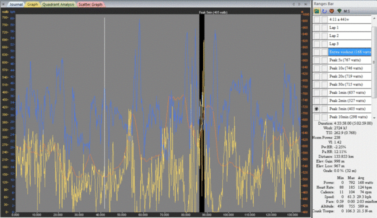Open the Quadrant Analysis tab

58,4
